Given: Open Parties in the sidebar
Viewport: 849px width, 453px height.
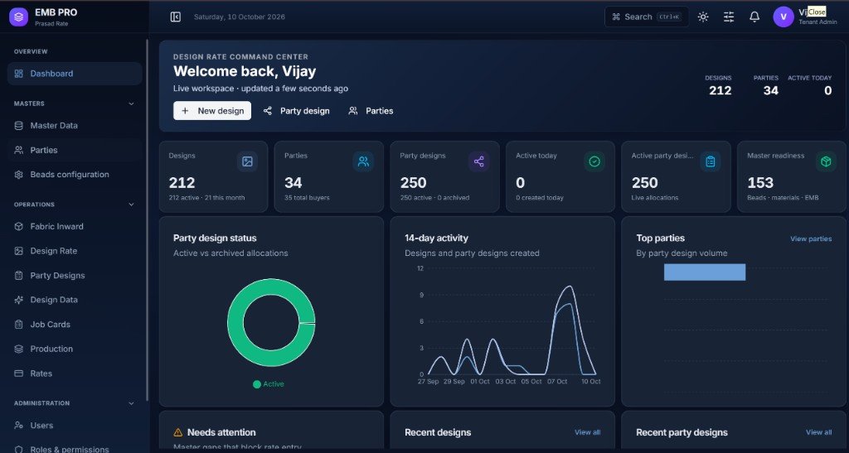Looking at the screenshot, I should coord(75,150).
